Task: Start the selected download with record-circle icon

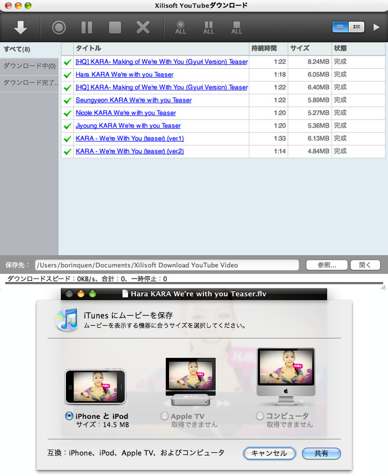Action: click(59, 28)
